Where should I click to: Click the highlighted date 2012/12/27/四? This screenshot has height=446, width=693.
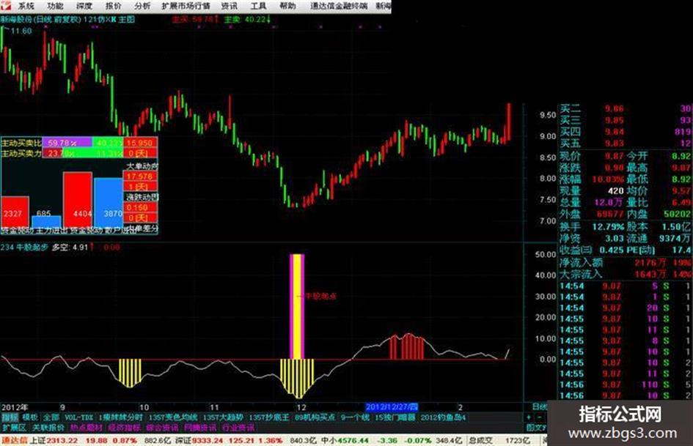pos(392,406)
